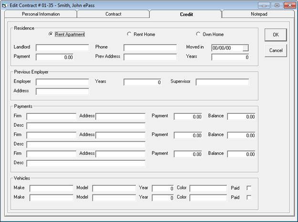The width and height of the screenshot is (298, 222).
Task: Open the Moved in date picker button
Action: (245, 48)
